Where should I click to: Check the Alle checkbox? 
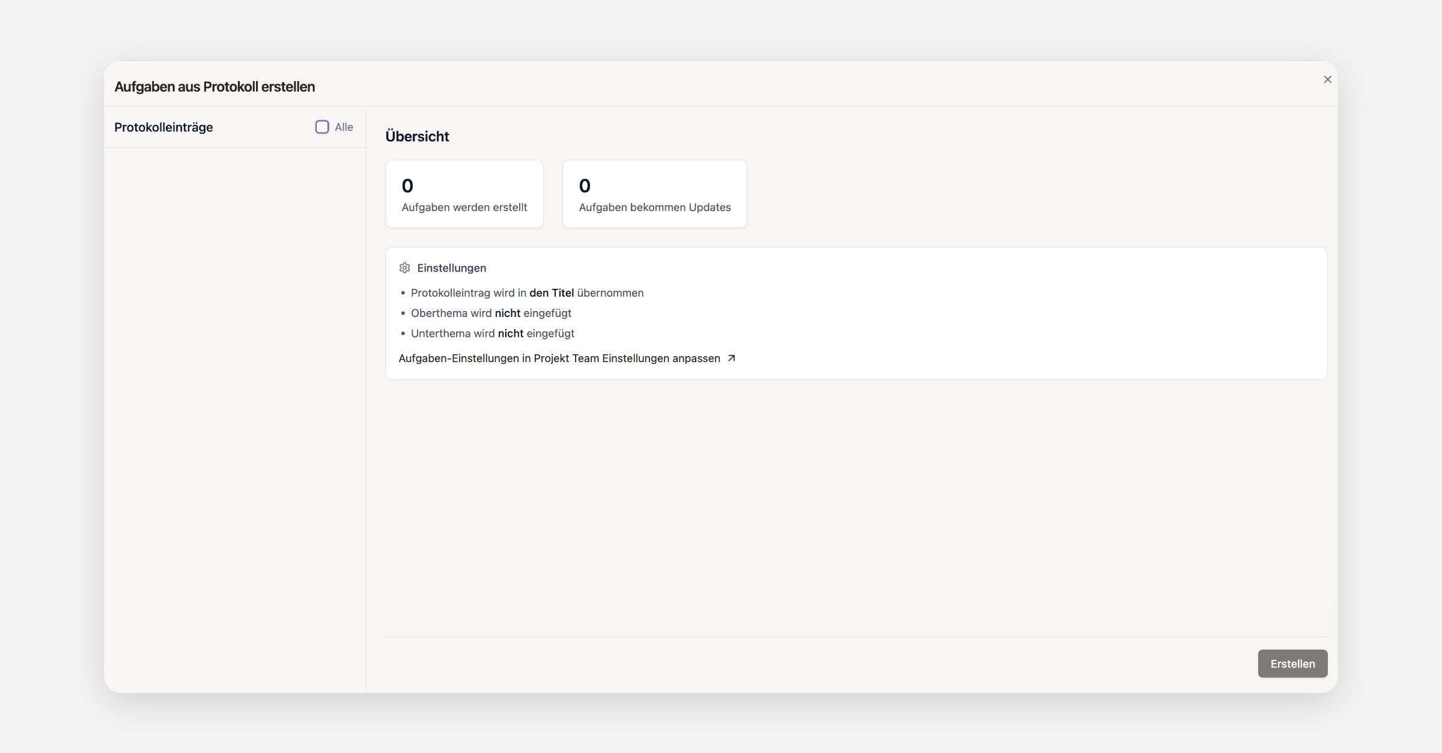pyautogui.click(x=322, y=127)
